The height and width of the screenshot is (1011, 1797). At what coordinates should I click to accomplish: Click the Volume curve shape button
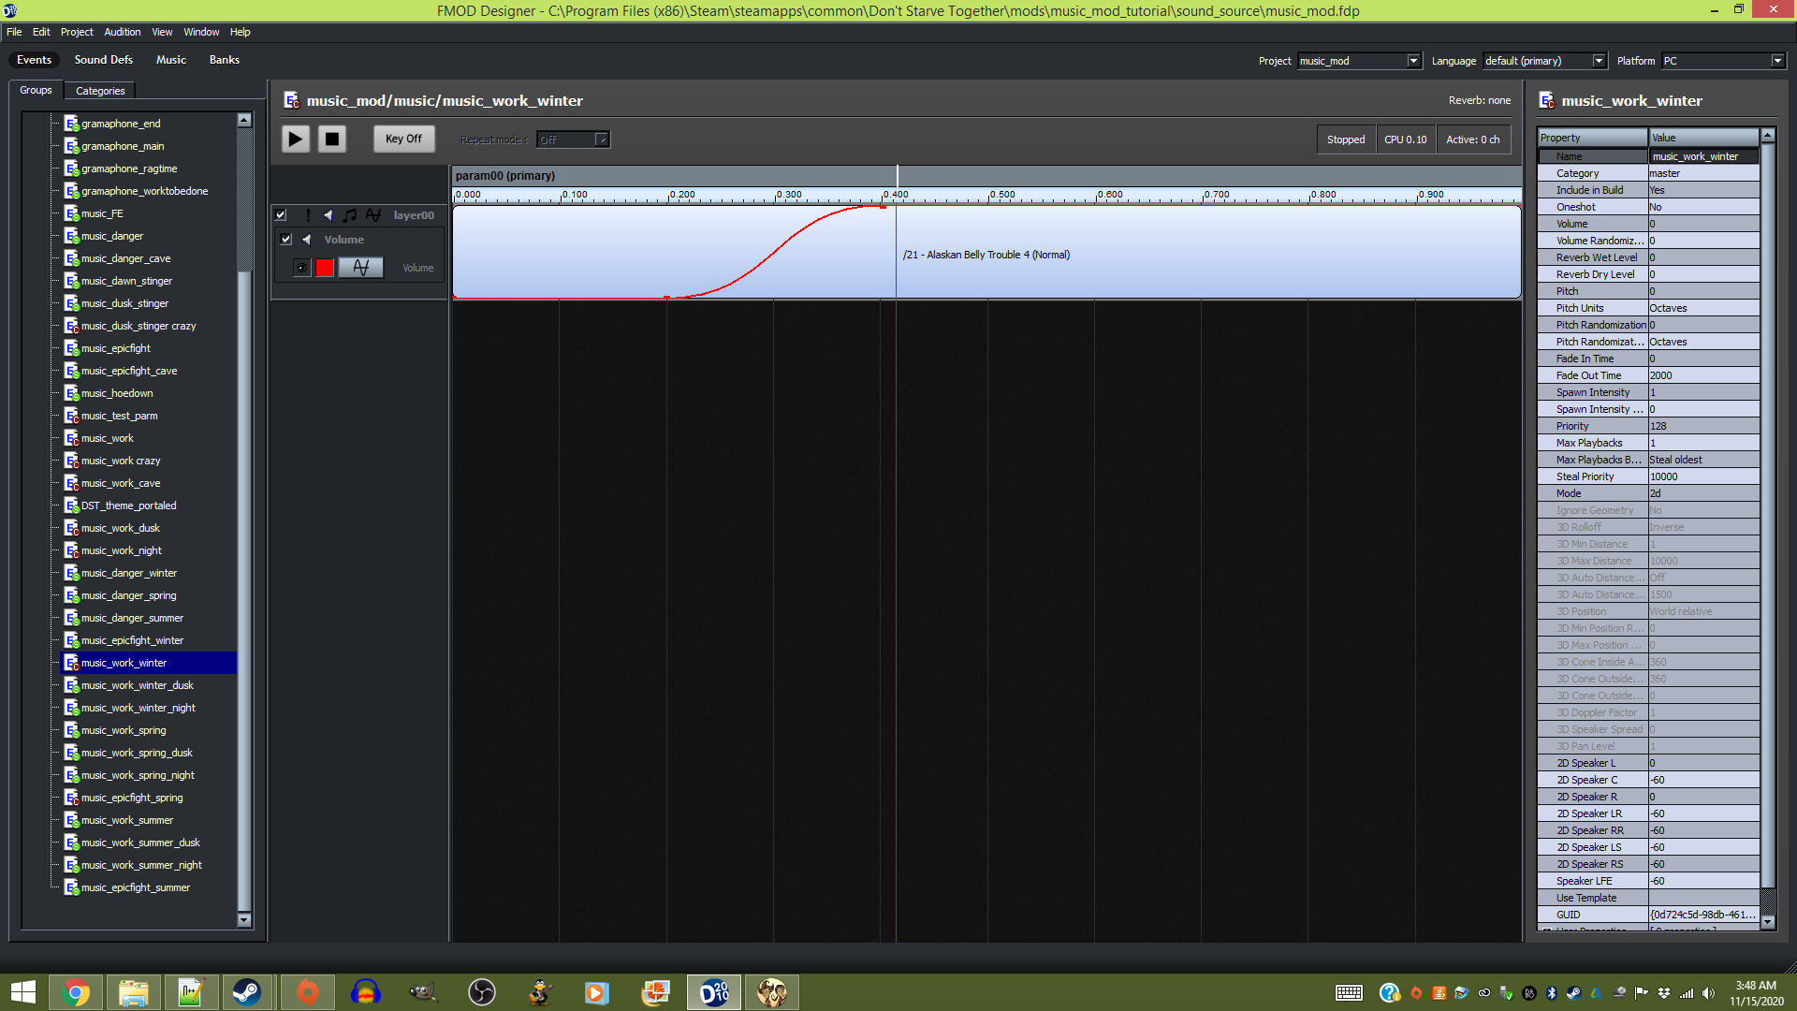pyautogui.click(x=360, y=268)
